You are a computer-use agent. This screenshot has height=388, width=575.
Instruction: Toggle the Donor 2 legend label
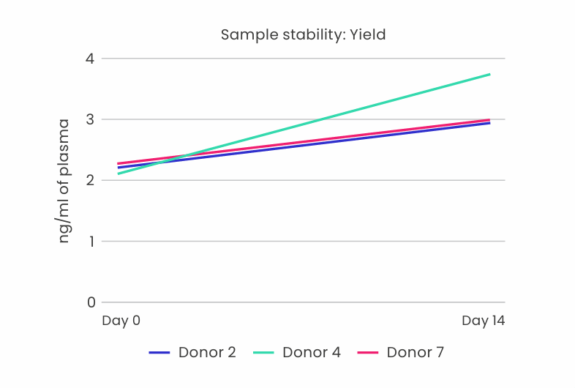(x=207, y=352)
